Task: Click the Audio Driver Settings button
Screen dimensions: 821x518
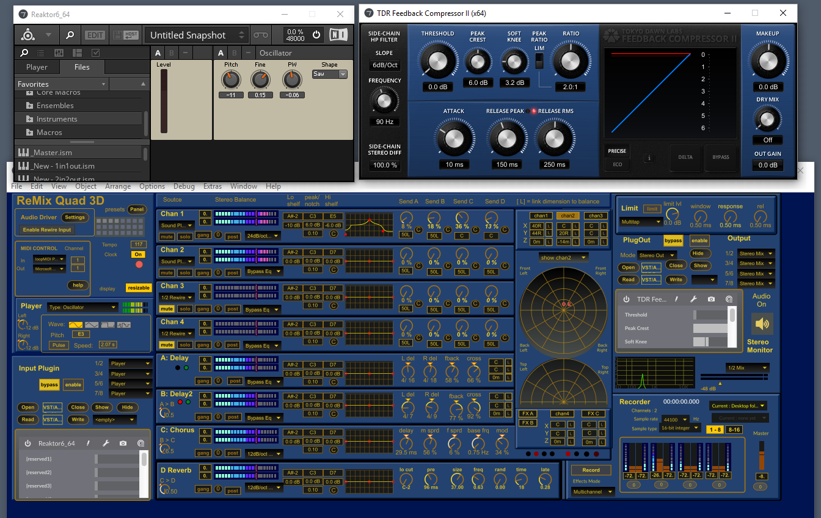Action: click(x=75, y=217)
